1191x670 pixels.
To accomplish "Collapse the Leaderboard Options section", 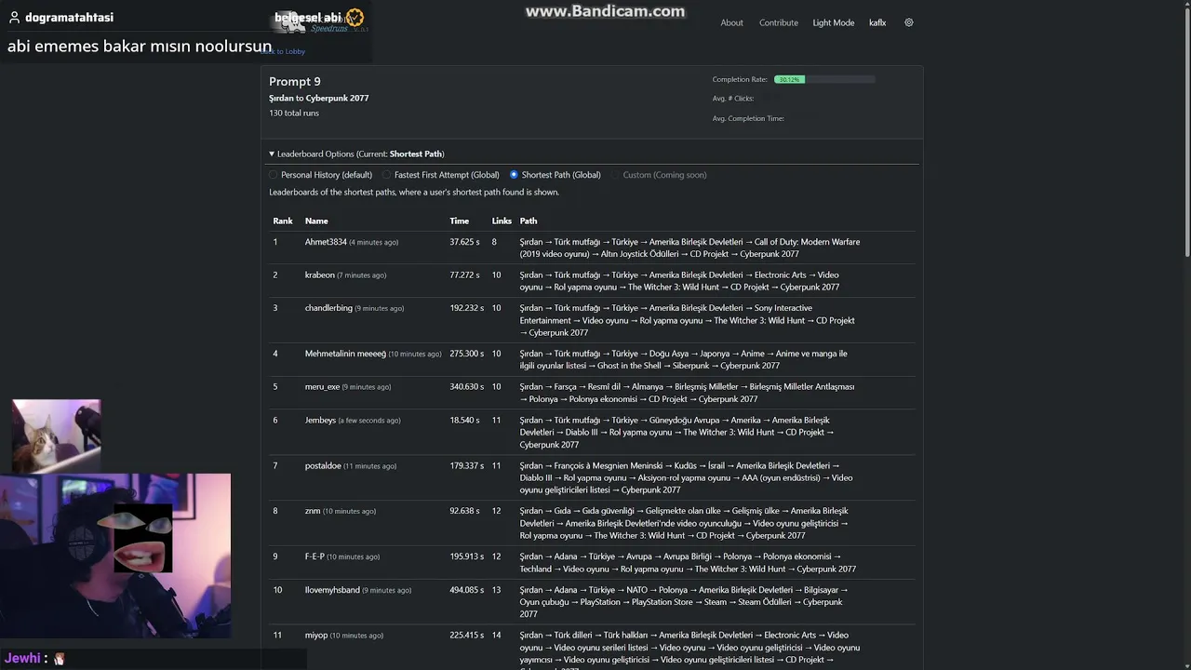I will [356, 154].
